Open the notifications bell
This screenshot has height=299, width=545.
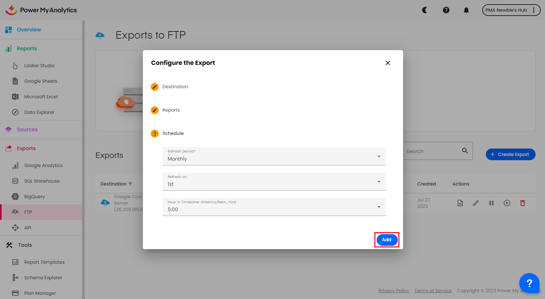tap(466, 10)
